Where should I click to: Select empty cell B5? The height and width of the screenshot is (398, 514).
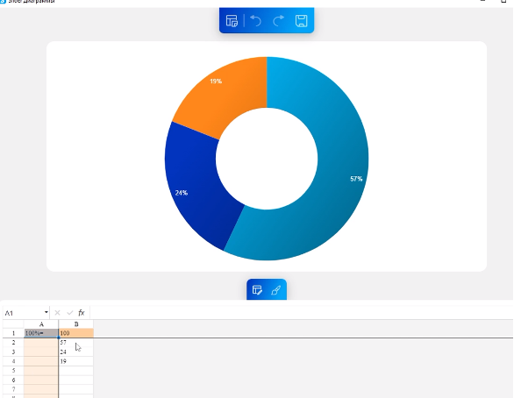[76, 371]
